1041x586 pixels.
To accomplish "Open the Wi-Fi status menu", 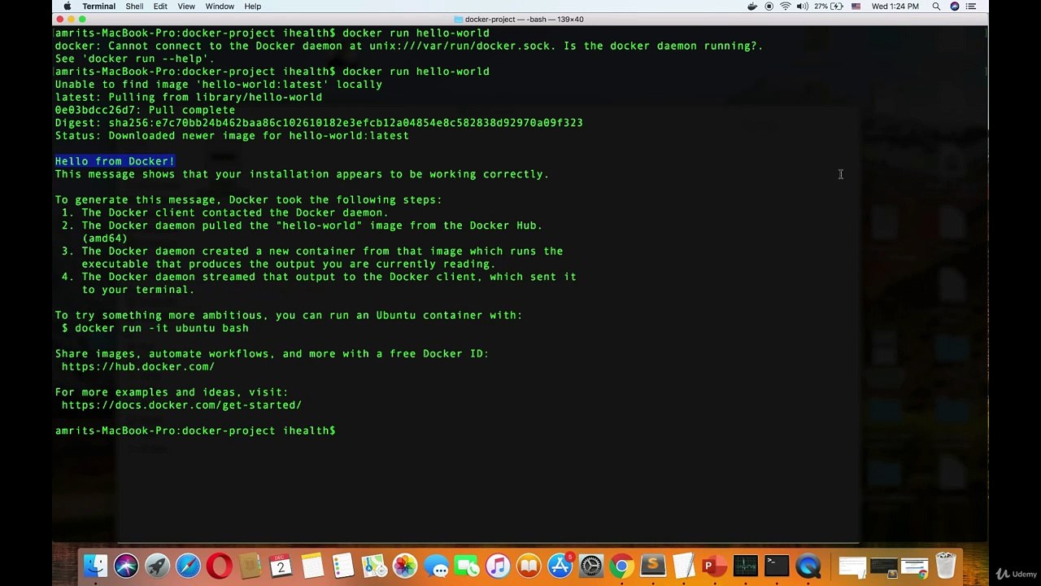I will pyautogui.click(x=786, y=7).
